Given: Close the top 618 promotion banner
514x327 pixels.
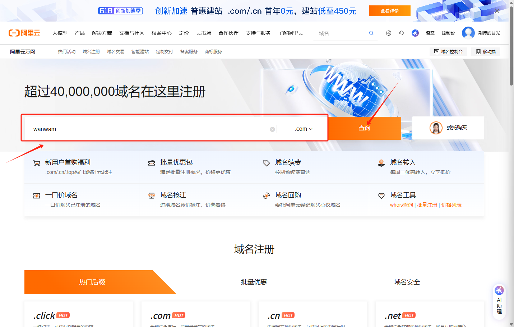Looking at the screenshot, I should [497, 11].
